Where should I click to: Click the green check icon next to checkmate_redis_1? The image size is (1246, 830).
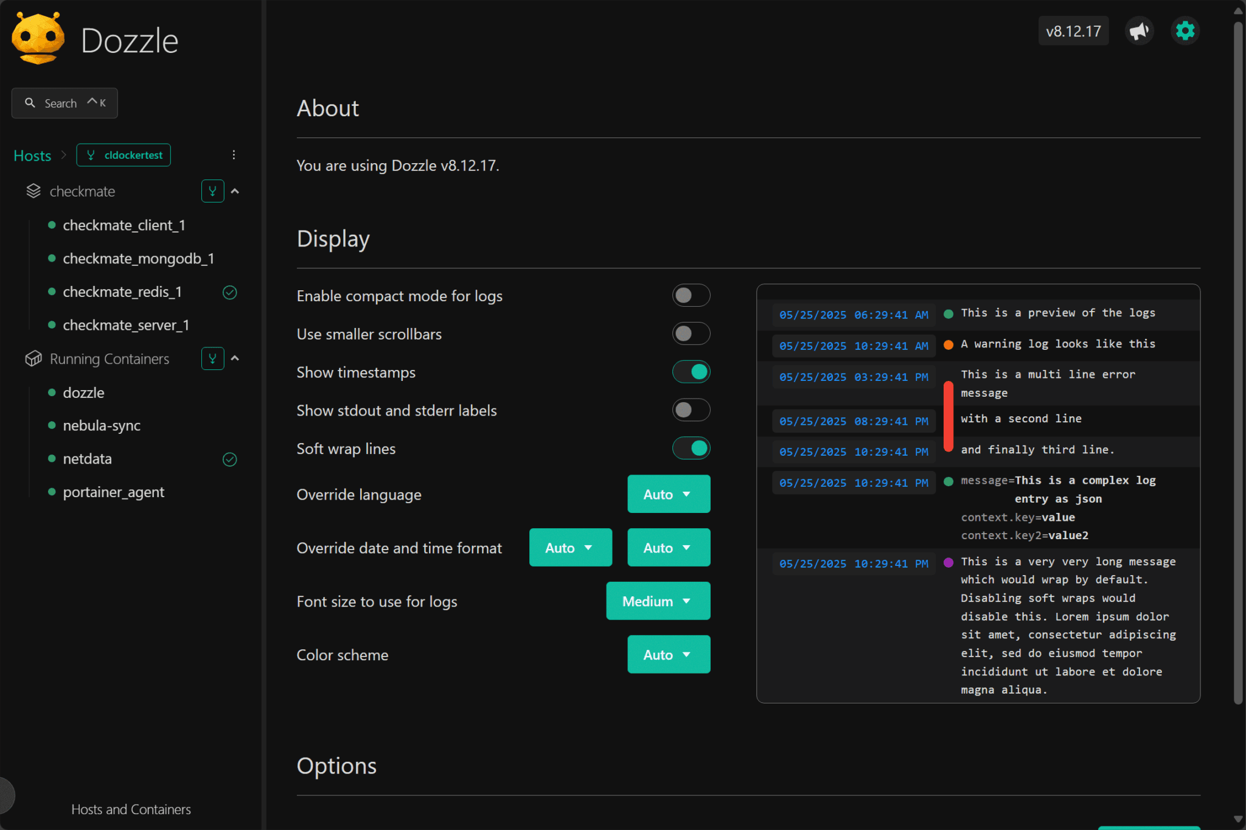(230, 292)
